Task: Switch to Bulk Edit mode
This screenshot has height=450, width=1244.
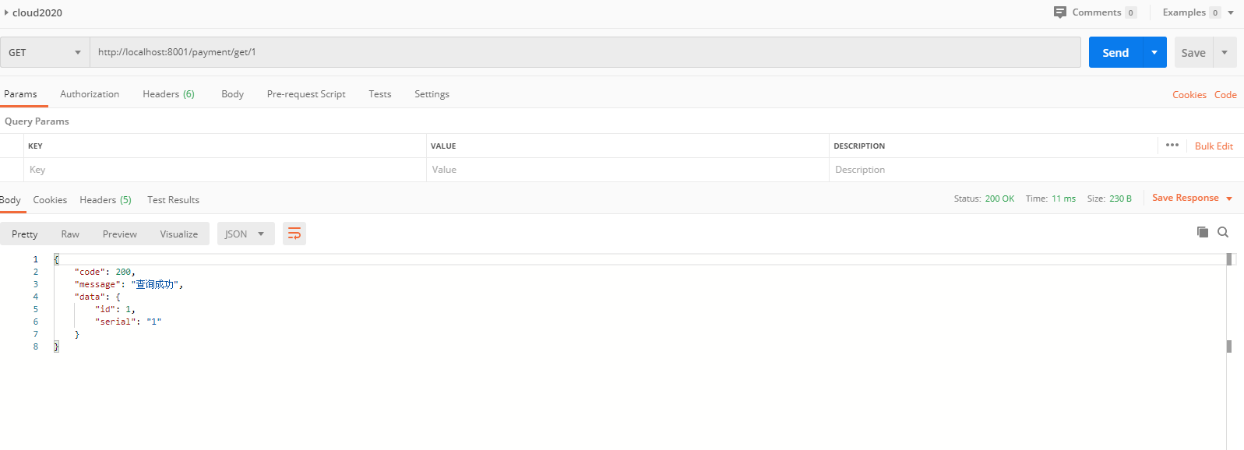Action: coord(1214,146)
